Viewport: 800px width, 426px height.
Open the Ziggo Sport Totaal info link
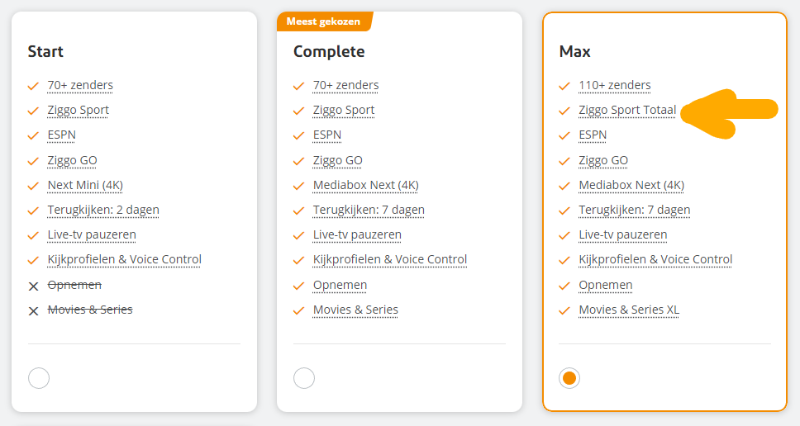pyautogui.click(x=627, y=110)
